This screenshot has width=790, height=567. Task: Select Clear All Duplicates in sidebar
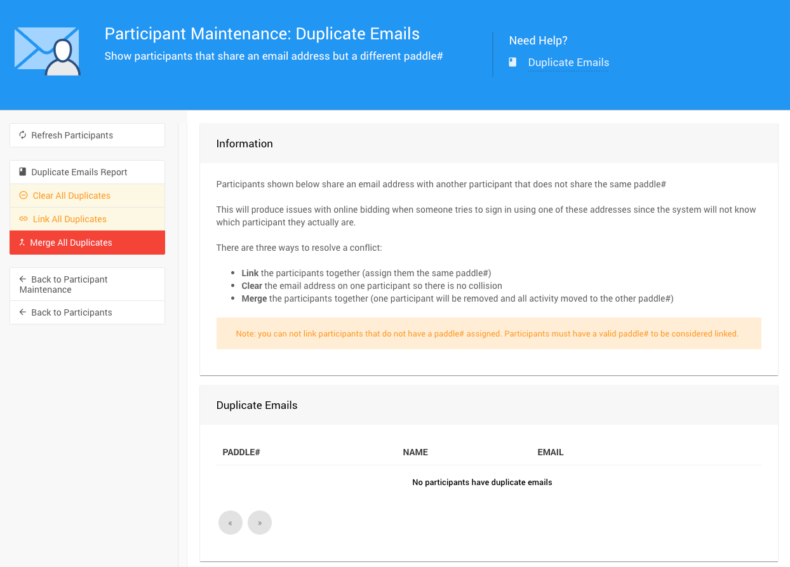coord(72,196)
